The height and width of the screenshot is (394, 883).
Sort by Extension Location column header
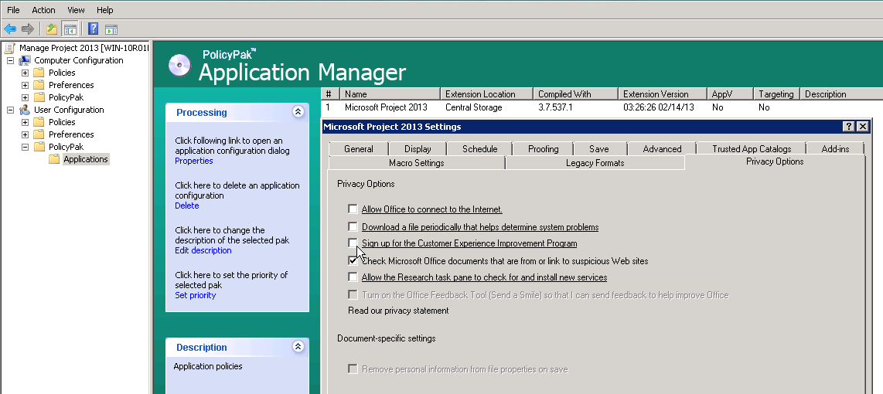[x=487, y=94]
